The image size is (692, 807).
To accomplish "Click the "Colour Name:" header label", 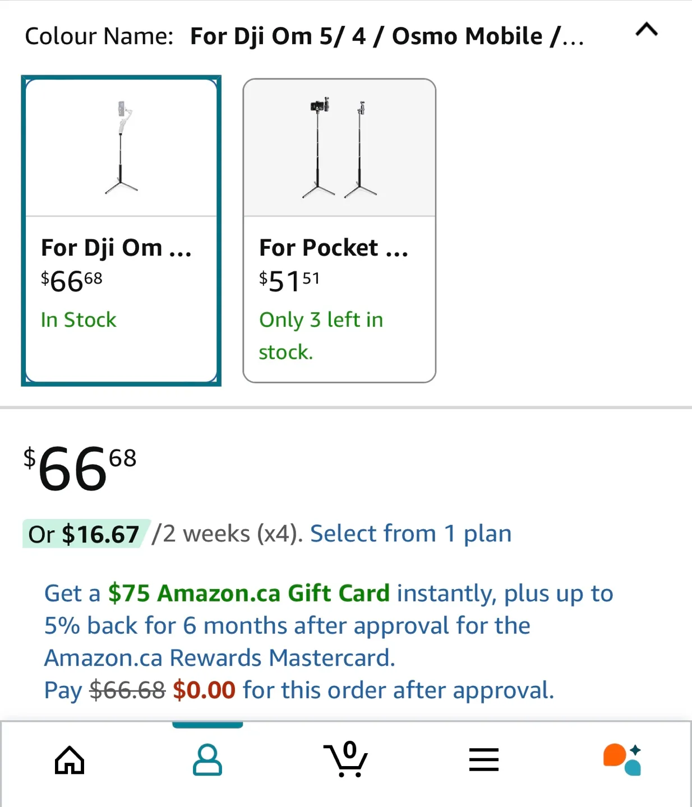I will point(99,36).
